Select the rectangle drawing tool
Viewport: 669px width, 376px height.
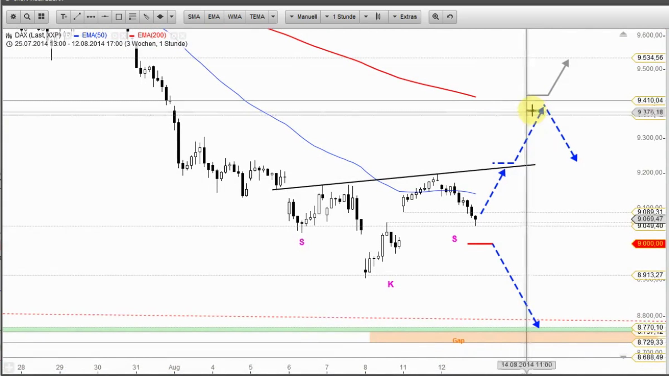(x=119, y=17)
